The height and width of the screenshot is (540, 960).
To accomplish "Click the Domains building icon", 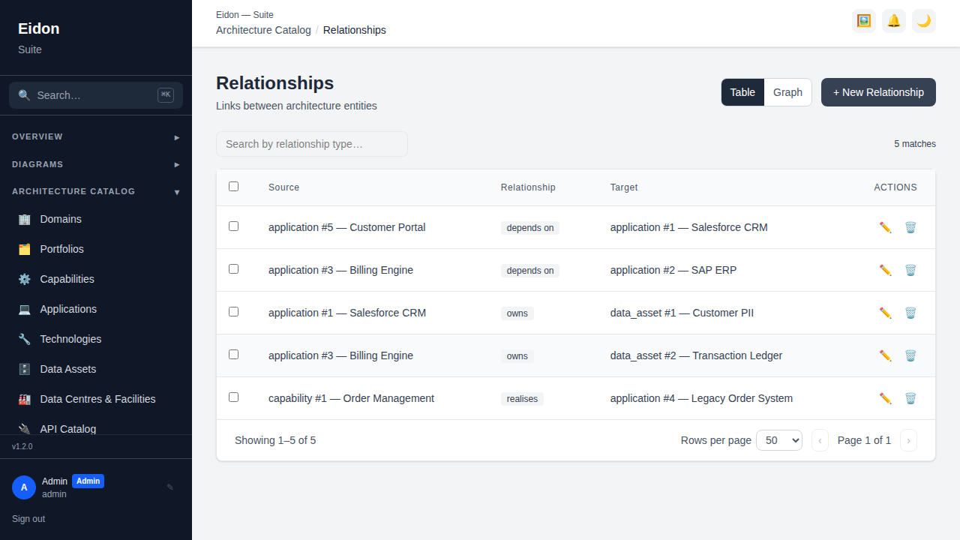I will 25,219.
